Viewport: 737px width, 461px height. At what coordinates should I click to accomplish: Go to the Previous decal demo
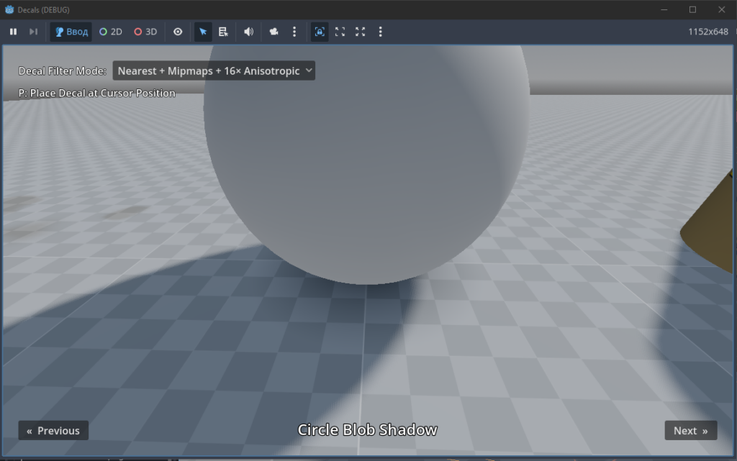[x=53, y=431]
